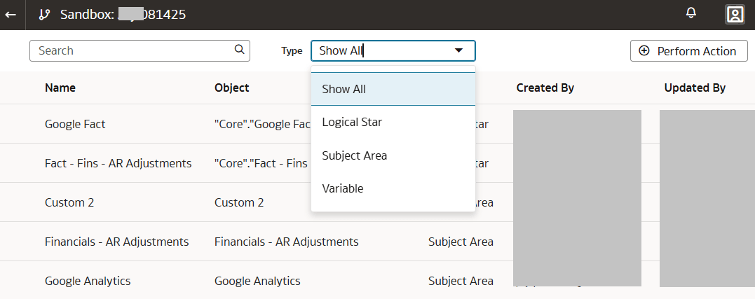755x299 pixels.
Task: Click the back arrow icon
Action: [11, 14]
